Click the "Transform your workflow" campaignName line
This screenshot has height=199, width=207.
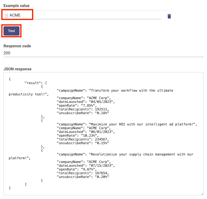pyautogui.click(x=115, y=90)
